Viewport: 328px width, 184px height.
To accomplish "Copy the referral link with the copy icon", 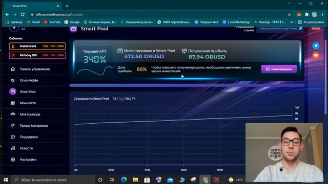I will coord(300,29).
